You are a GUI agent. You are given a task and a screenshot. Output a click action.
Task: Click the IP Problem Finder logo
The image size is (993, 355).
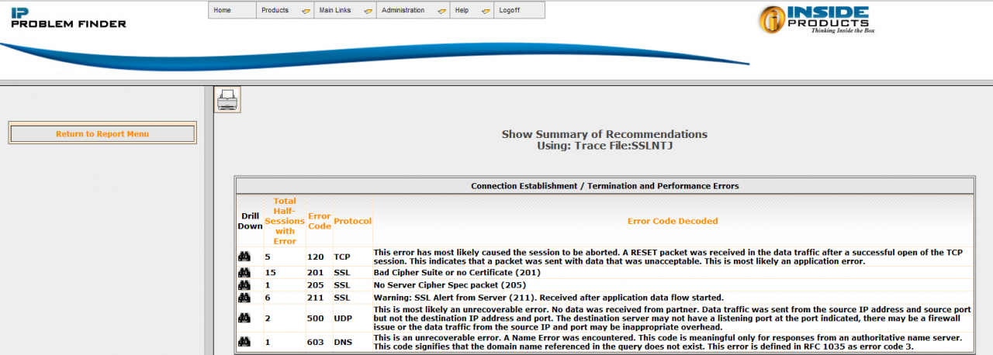[68, 18]
